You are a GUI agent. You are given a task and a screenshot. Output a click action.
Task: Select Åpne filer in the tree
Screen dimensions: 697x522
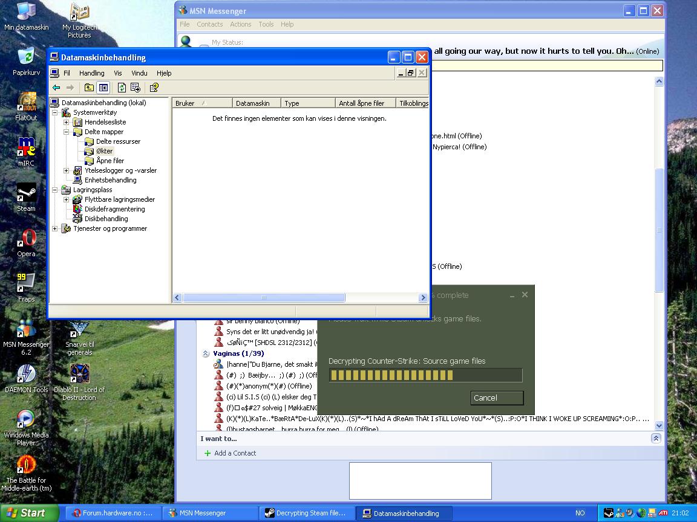click(x=110, y=161)
